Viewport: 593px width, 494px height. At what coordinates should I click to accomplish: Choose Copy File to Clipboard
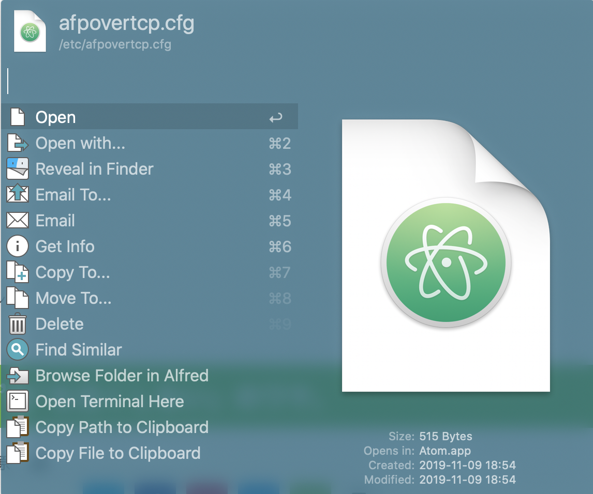pos(150,453)
